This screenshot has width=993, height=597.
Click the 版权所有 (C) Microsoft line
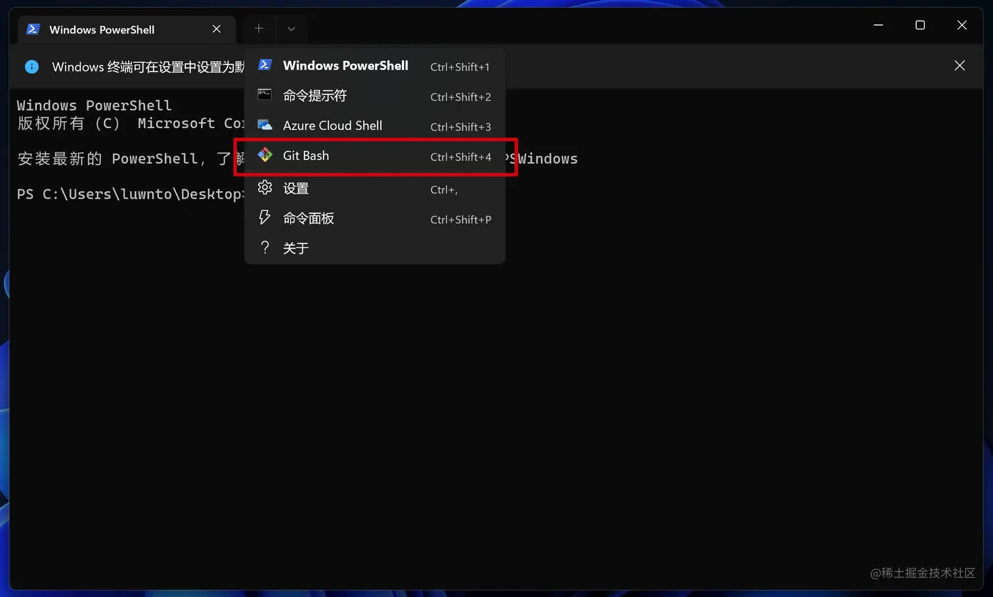pyautogui.click(x=131, y=123)
